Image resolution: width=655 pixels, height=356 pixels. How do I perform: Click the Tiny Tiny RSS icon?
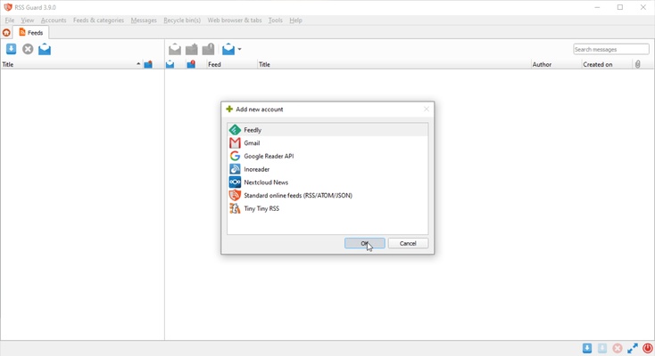pyautogui.click(x=235, y=208)
